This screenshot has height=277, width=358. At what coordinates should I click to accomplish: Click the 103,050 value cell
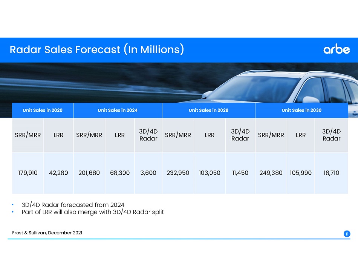pyautogui.click(x=210, y=173)
